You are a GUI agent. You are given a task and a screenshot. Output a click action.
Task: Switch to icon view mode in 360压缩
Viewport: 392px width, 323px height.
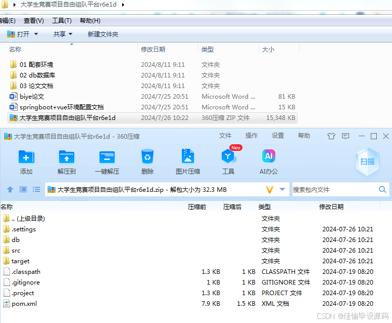(x=23, y=189)
